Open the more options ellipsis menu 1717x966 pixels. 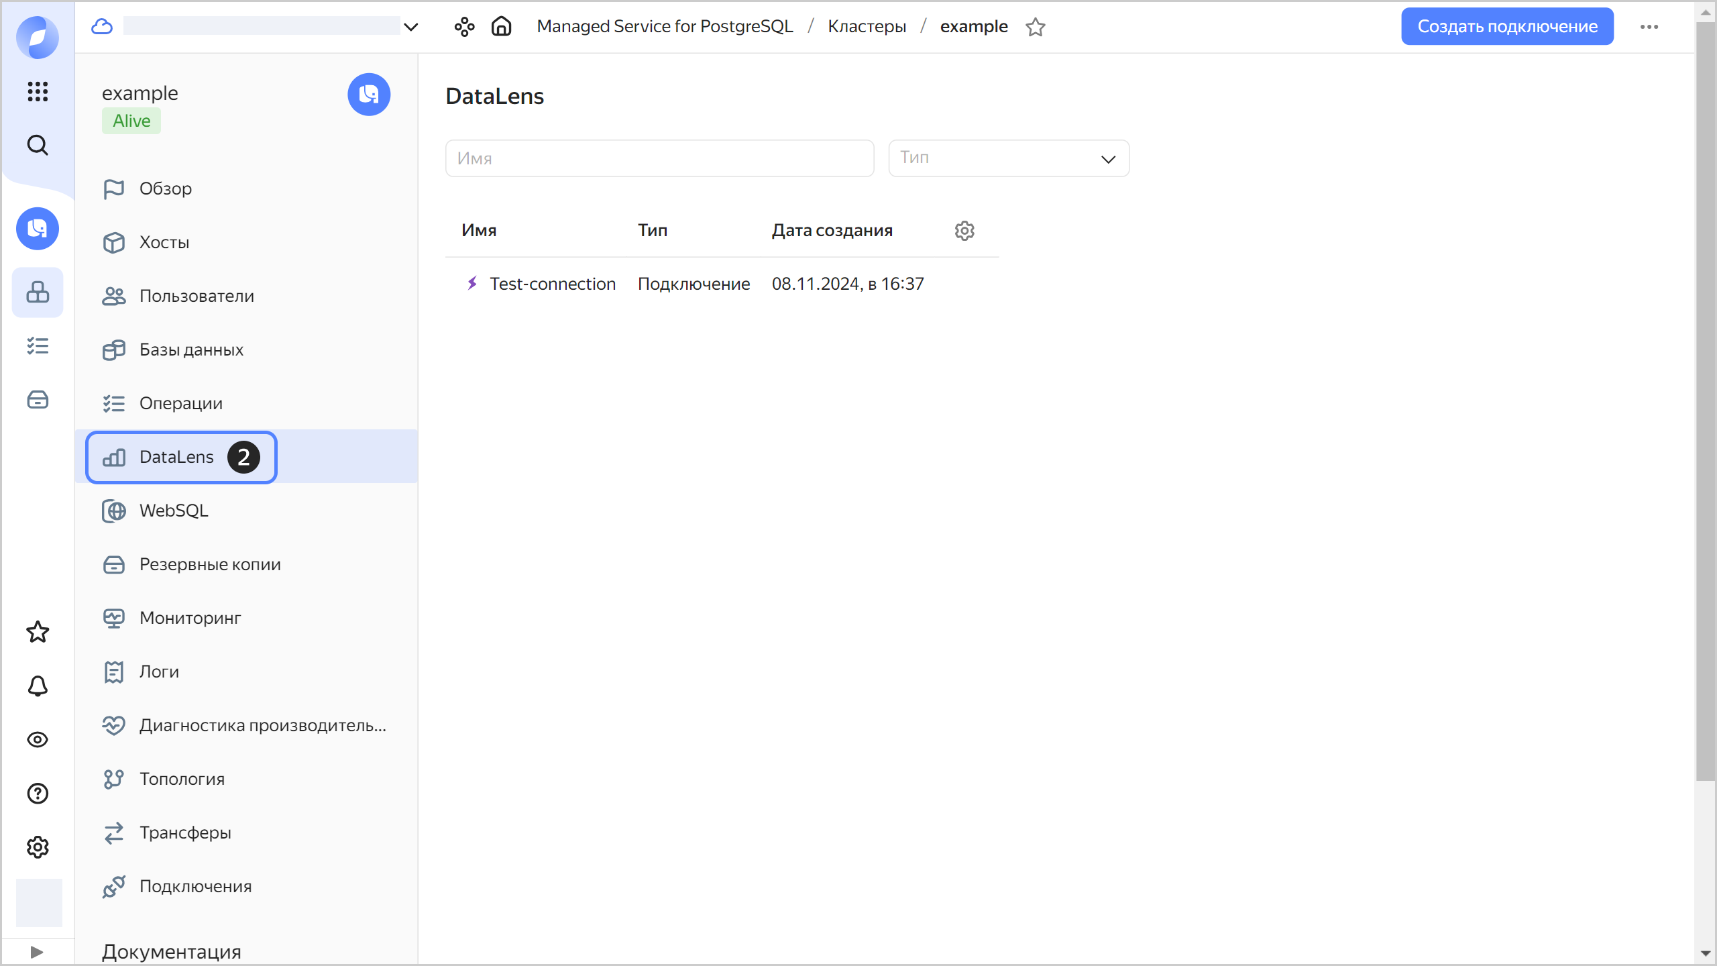click(x=1649, y=27)
